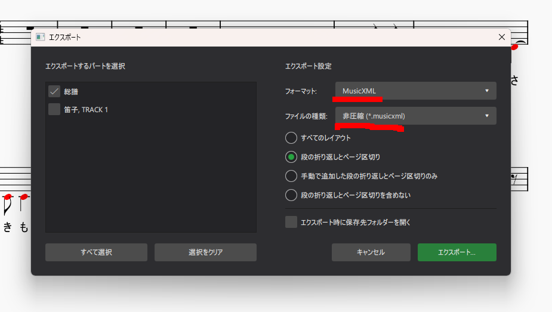Image resolution: width=552 pixels, height=312 pixels.
Task: Click the 総譜 label in parts list
Action: (x=71, y=92)
